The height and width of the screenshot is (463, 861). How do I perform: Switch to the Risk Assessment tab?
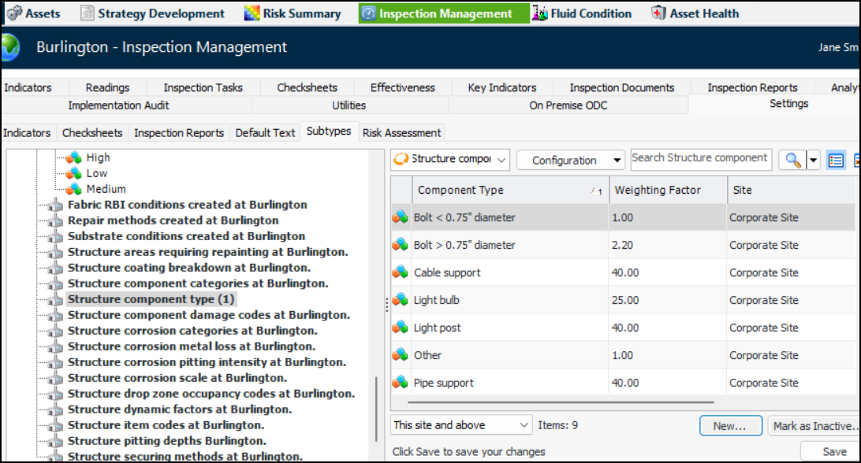point(401,133)
